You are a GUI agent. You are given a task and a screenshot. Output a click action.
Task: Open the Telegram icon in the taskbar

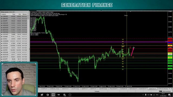(x=64, y=95)
